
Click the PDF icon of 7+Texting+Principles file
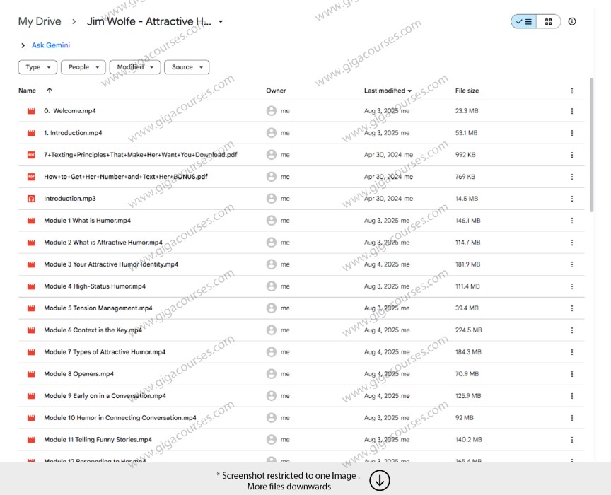31,155
